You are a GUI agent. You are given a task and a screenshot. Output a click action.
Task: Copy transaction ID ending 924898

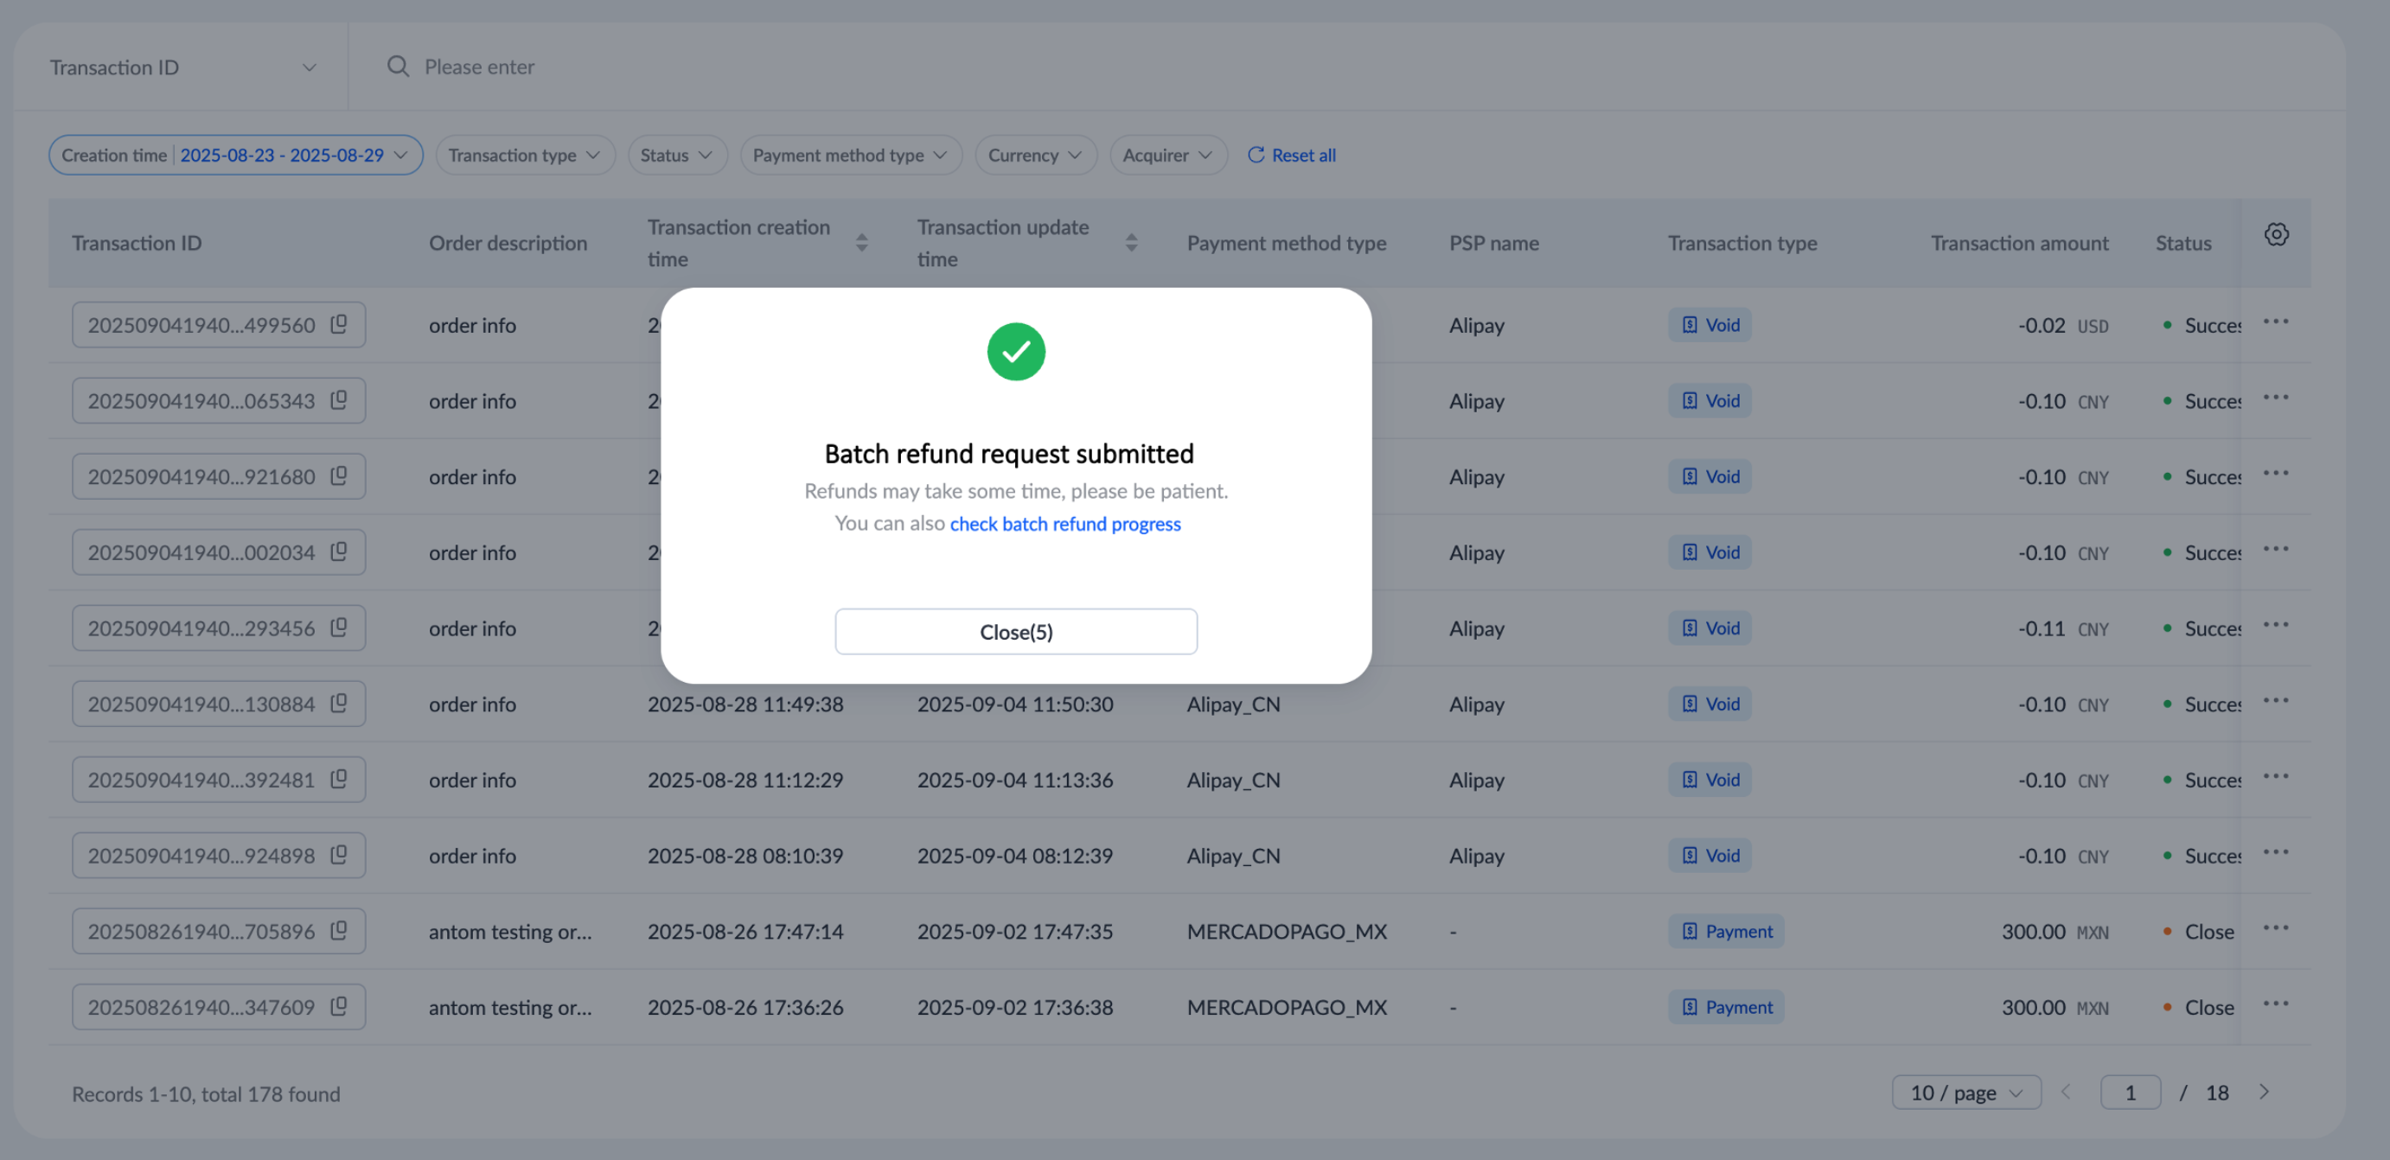(339, 854)
